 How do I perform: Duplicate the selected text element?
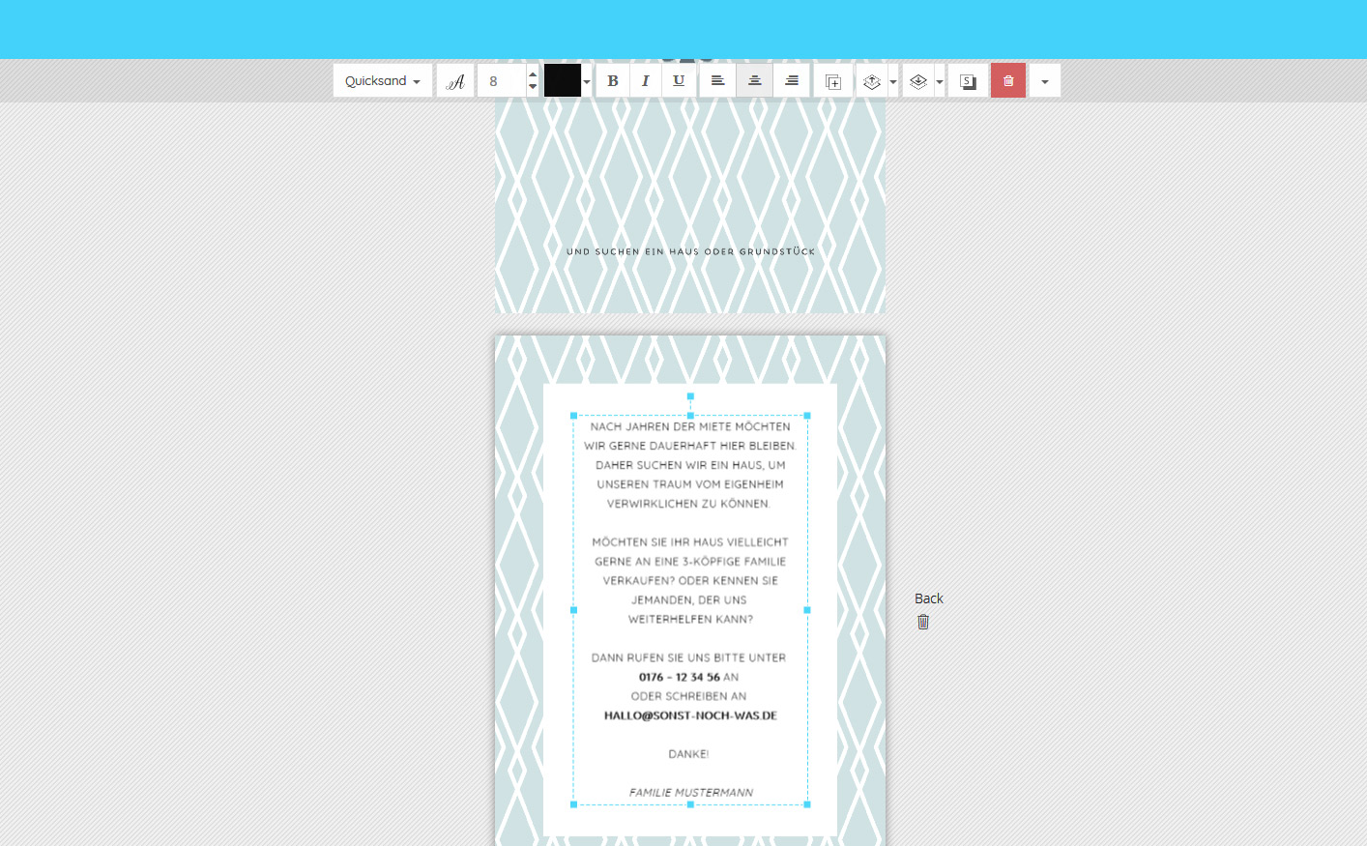point(832,81)
